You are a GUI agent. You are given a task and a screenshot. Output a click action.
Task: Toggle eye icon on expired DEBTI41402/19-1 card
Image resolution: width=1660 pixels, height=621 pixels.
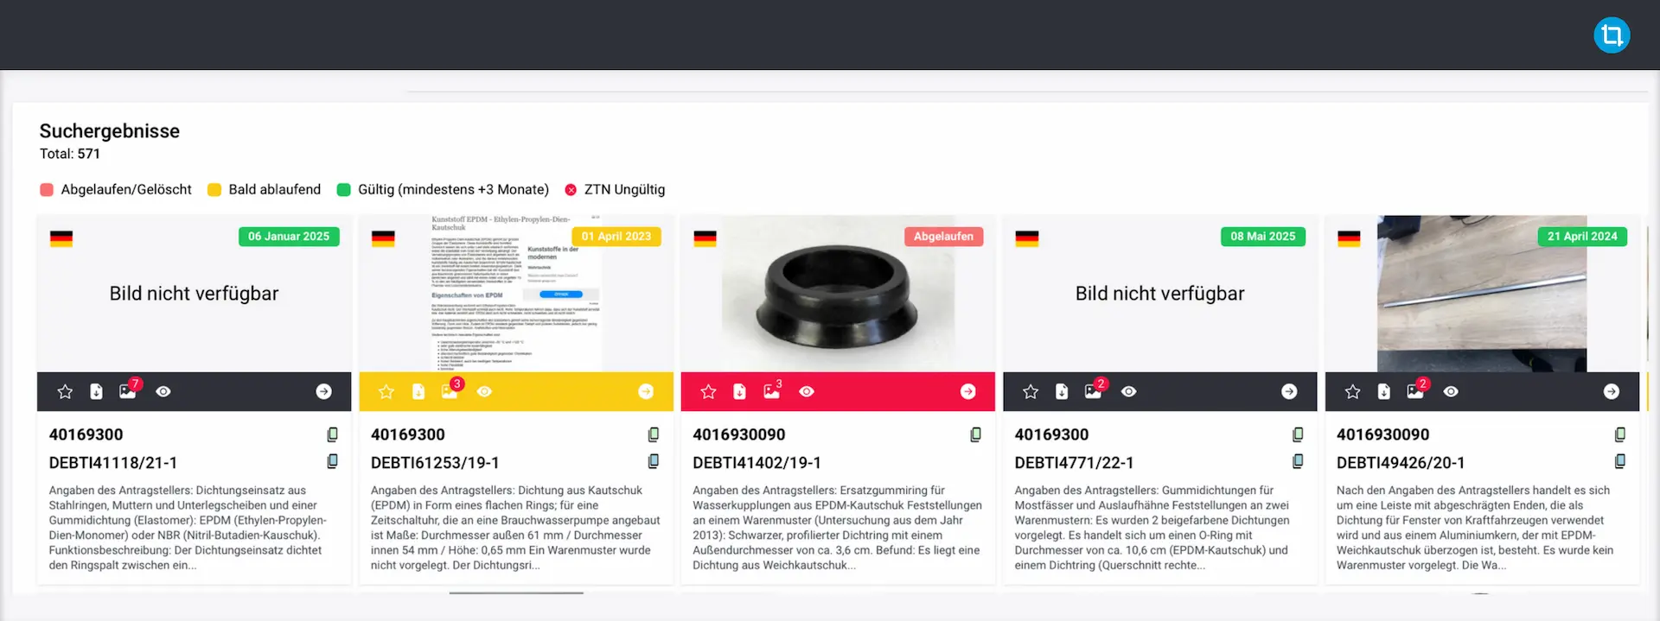click(x=807, y=392)
